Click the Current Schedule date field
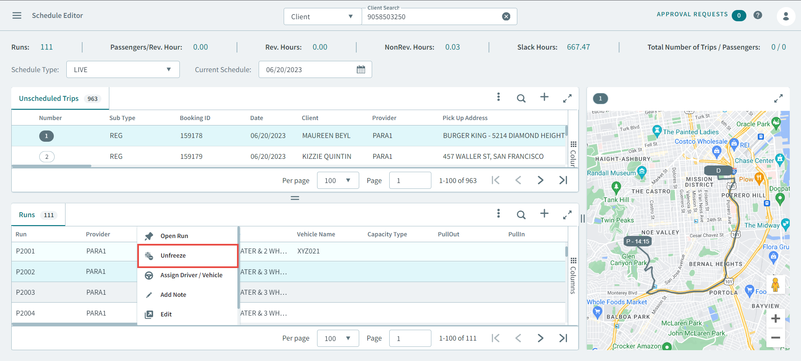 pyautogui.click(x=315, y=70)
